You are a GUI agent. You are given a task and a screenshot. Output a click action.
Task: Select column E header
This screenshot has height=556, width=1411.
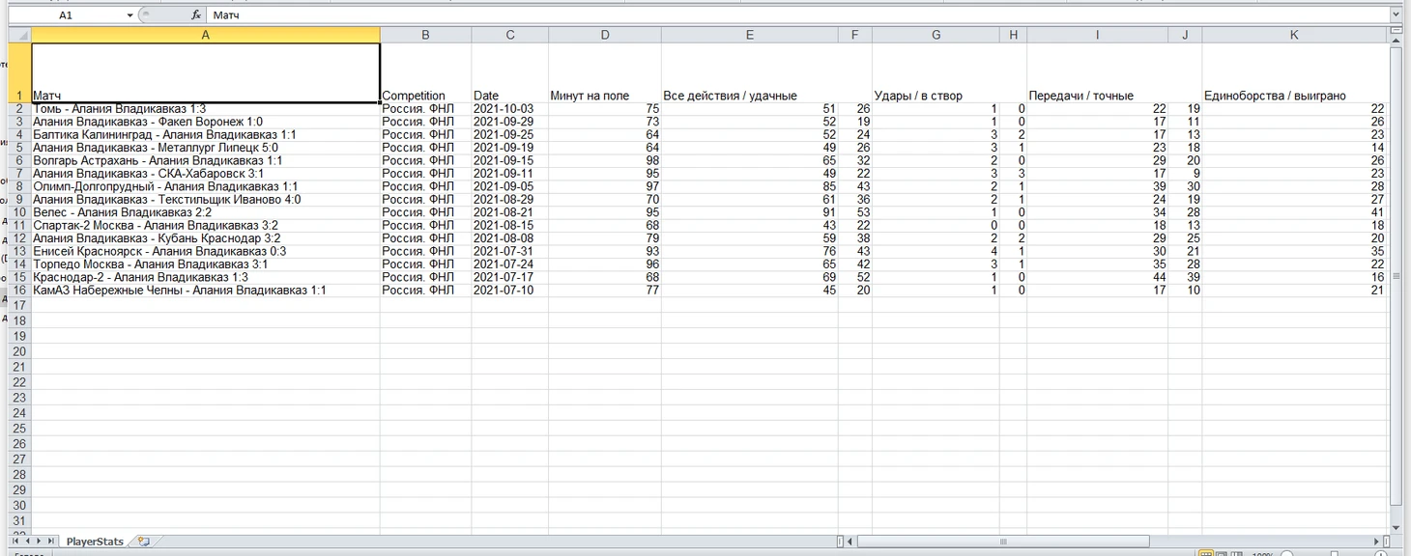750,35
